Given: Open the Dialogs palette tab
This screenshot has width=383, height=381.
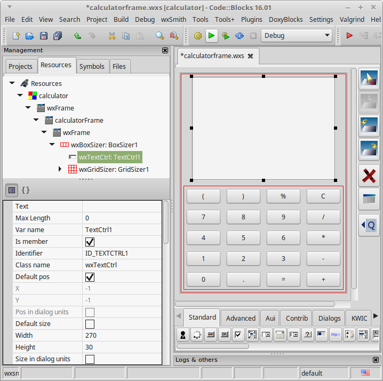Looking at the screenshot, I should pyautogui.click(x=329, y=318).
